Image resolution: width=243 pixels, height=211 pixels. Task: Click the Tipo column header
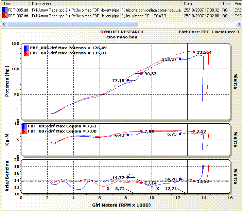(x=226, y=3)
